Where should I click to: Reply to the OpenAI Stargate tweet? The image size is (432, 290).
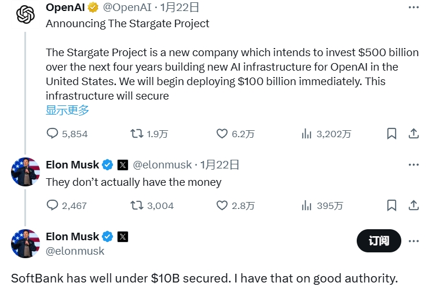pyautogui.click(x=53, y=134)
